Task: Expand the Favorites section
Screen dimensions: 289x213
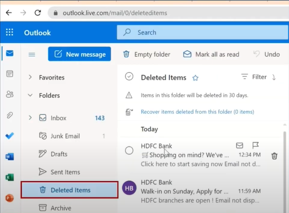Action: (x=30, y=77)
